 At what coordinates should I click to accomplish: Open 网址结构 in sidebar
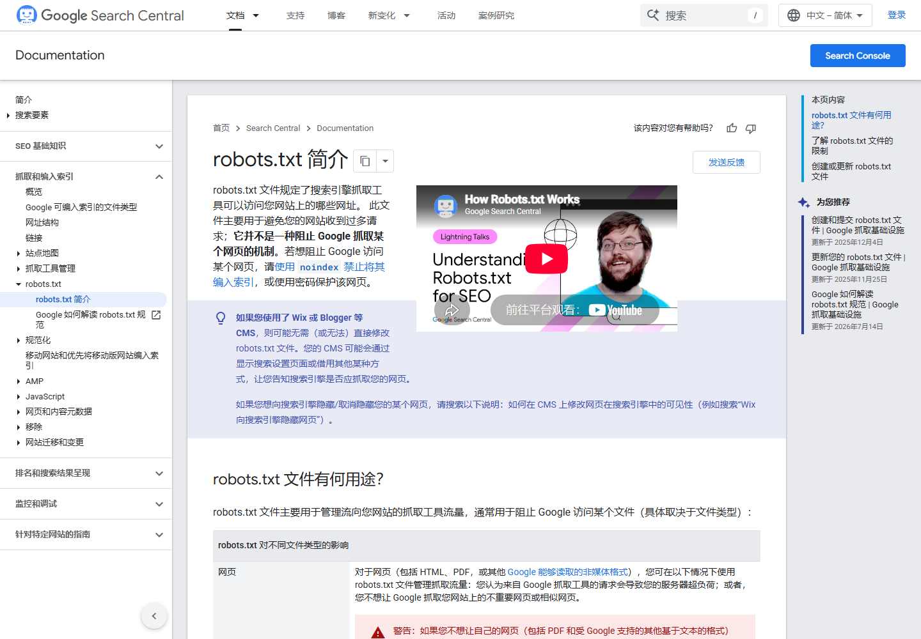pyautogui.click(x=42, y=222)
